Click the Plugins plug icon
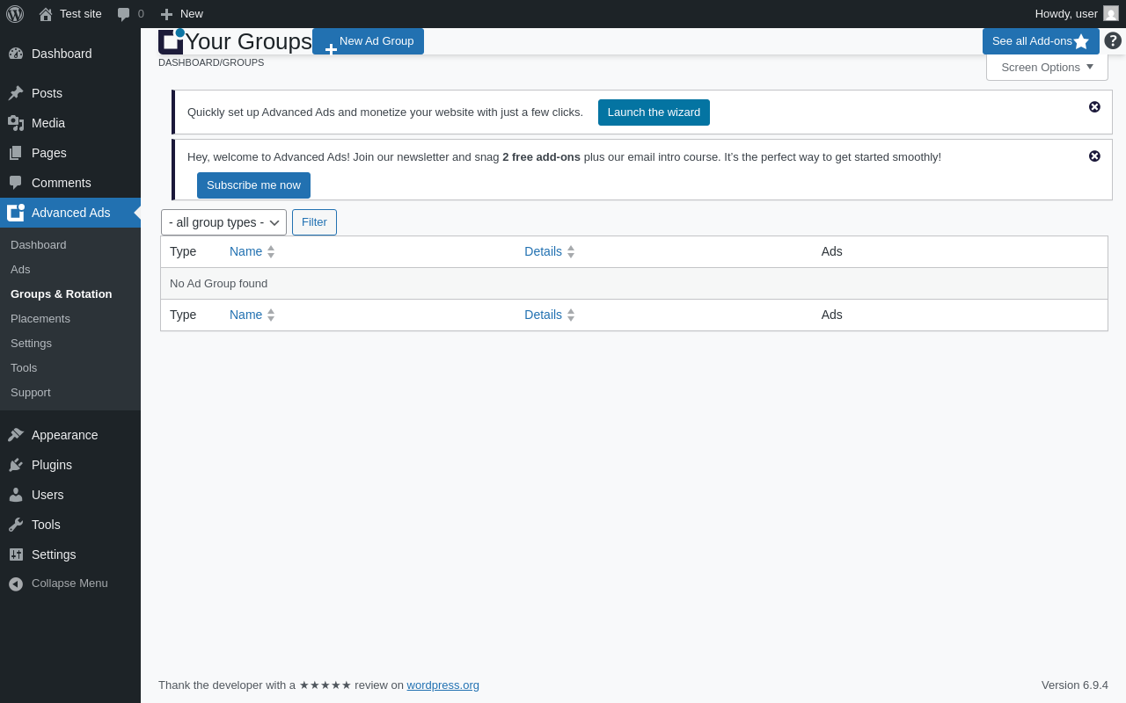 pyautogui.click(x=16, y=465)
